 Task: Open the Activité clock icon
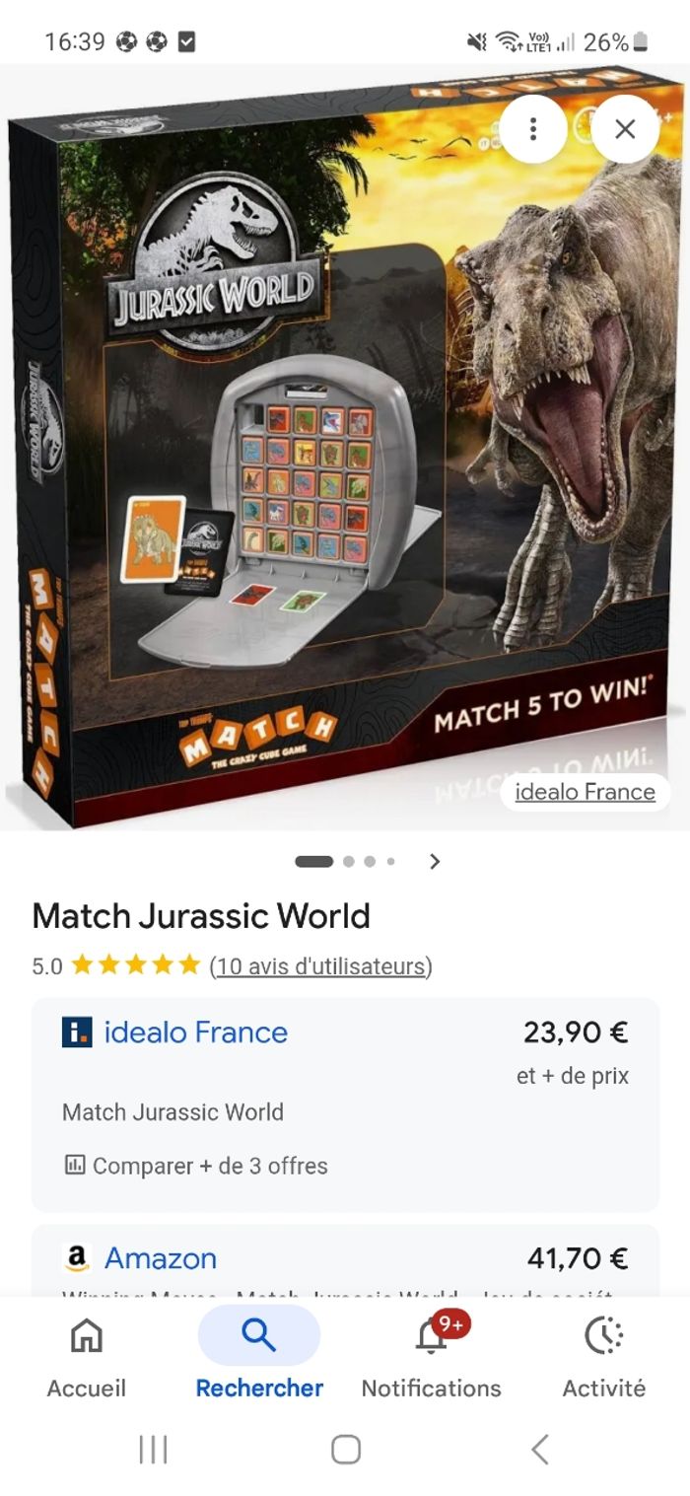pos(603,1335)
